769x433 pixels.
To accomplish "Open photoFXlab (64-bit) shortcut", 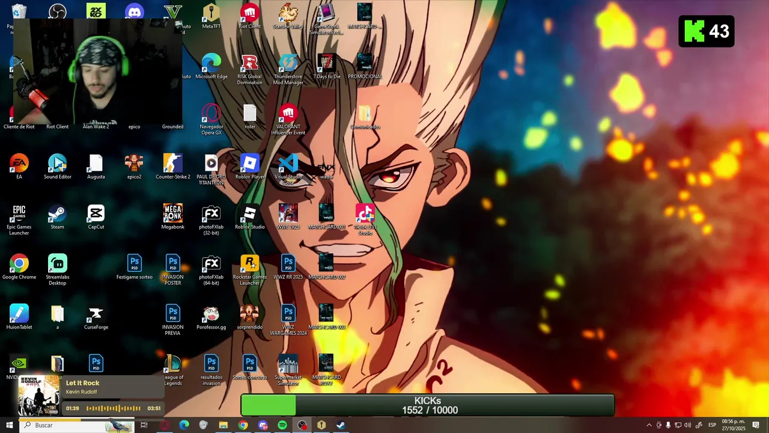I will pyautogui.click(x=211, y=270).
